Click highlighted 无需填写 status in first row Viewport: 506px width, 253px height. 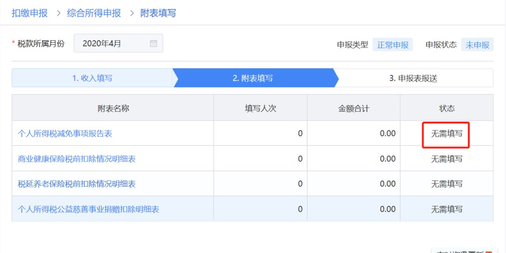coord(446,134)
